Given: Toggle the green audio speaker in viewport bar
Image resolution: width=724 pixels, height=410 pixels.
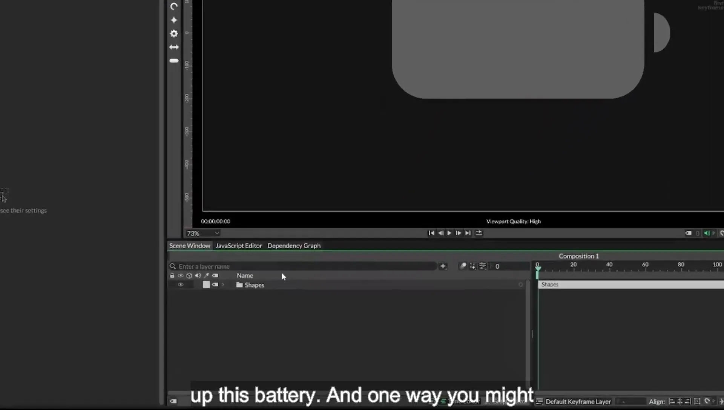Looking at the screenshot, I should click(x=707, y=233).
